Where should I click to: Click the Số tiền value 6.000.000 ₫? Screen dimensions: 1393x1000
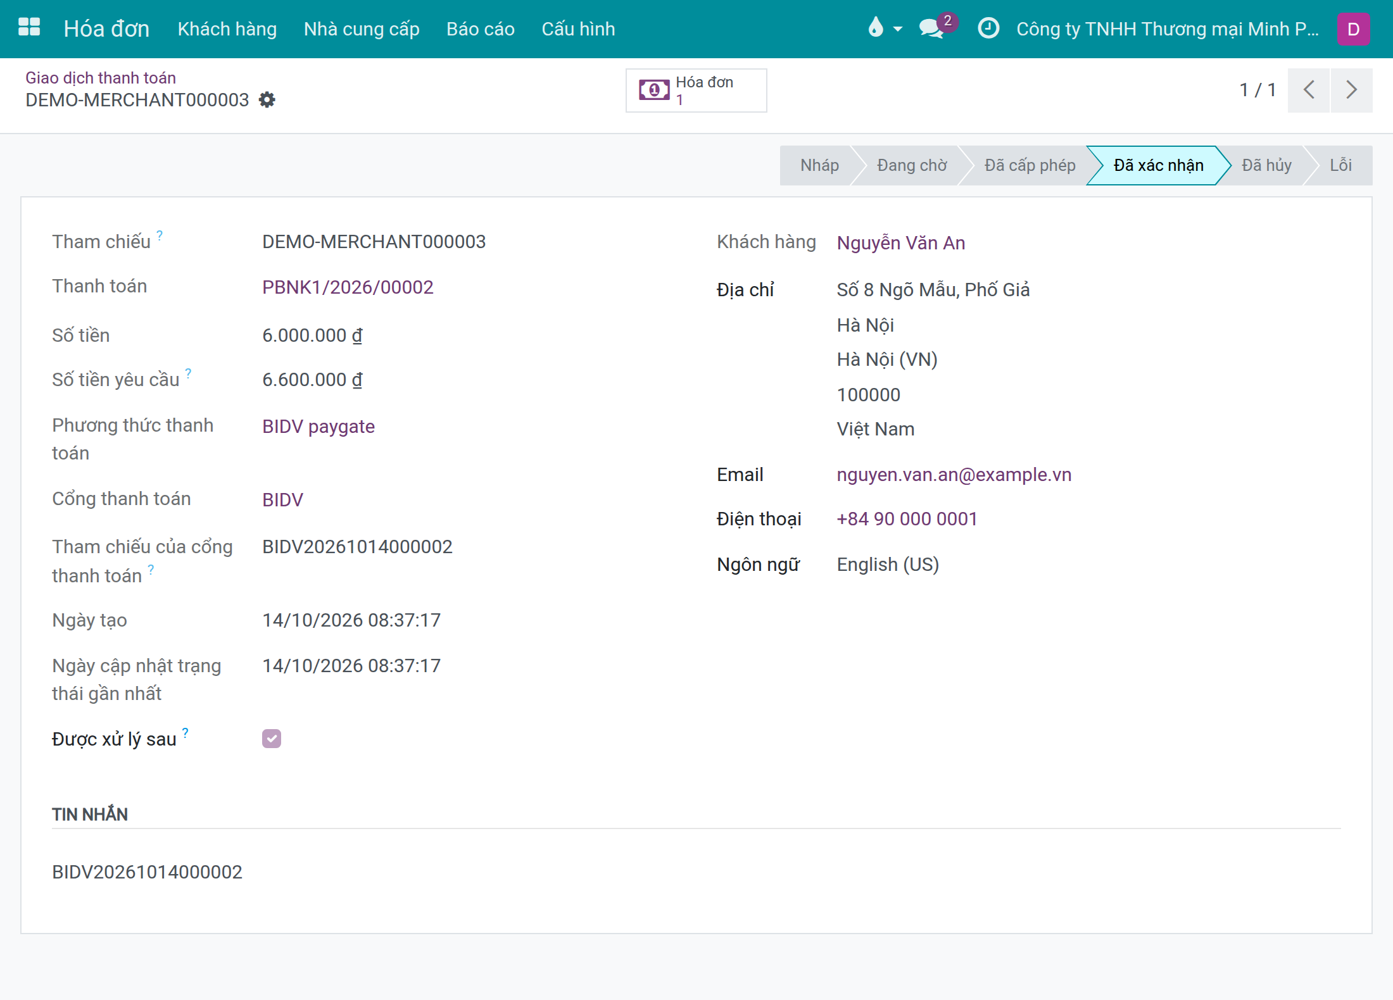coord(312,335)
